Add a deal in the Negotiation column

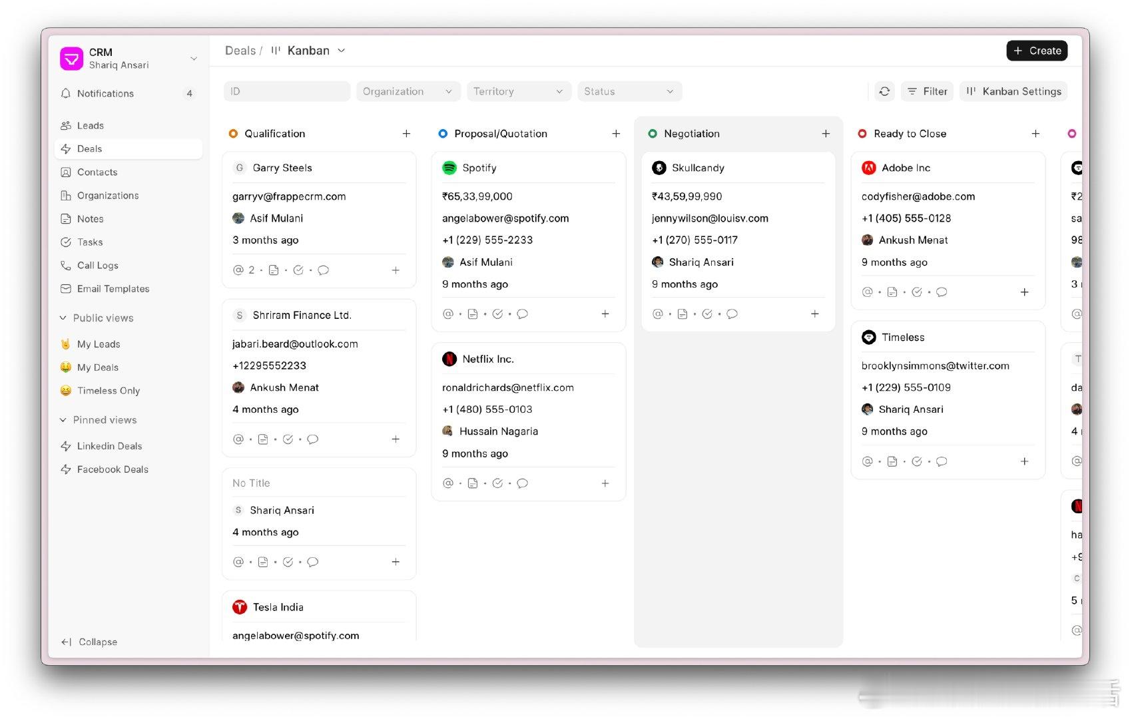pyautogui.click(x=826, y=133)
